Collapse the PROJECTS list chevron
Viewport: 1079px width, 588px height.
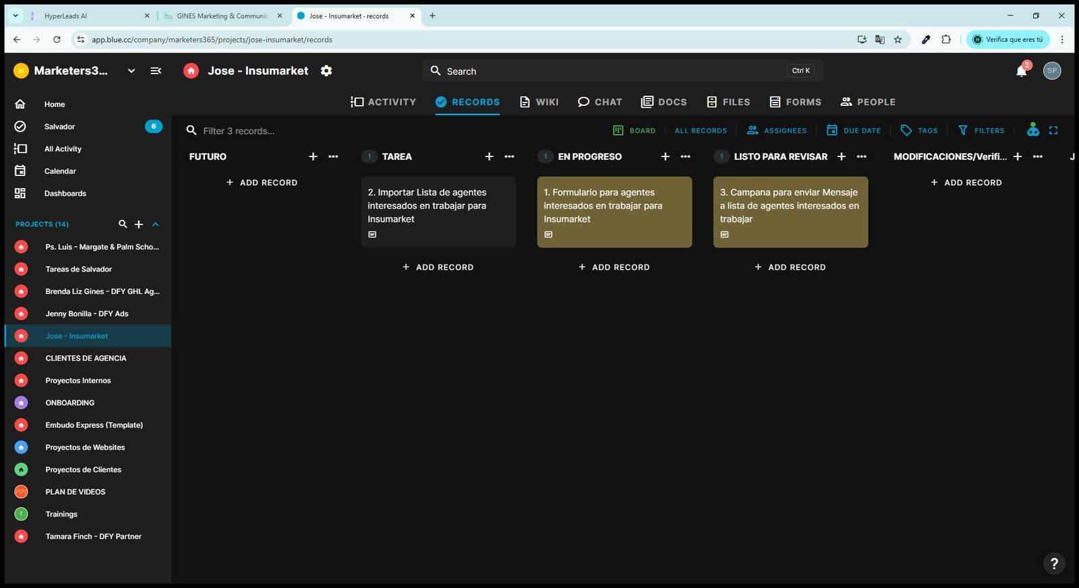(x=156, y=224)
